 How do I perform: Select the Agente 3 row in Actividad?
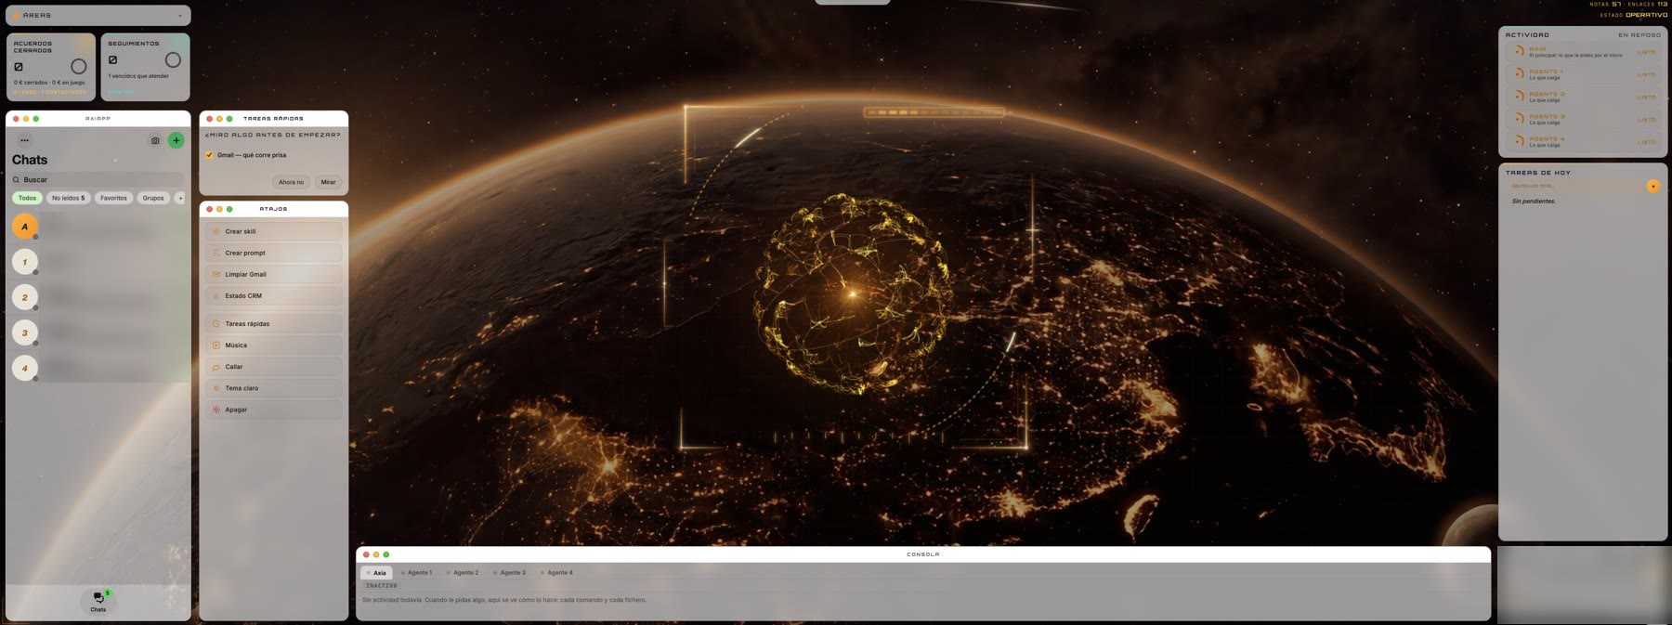point(1583,119)
